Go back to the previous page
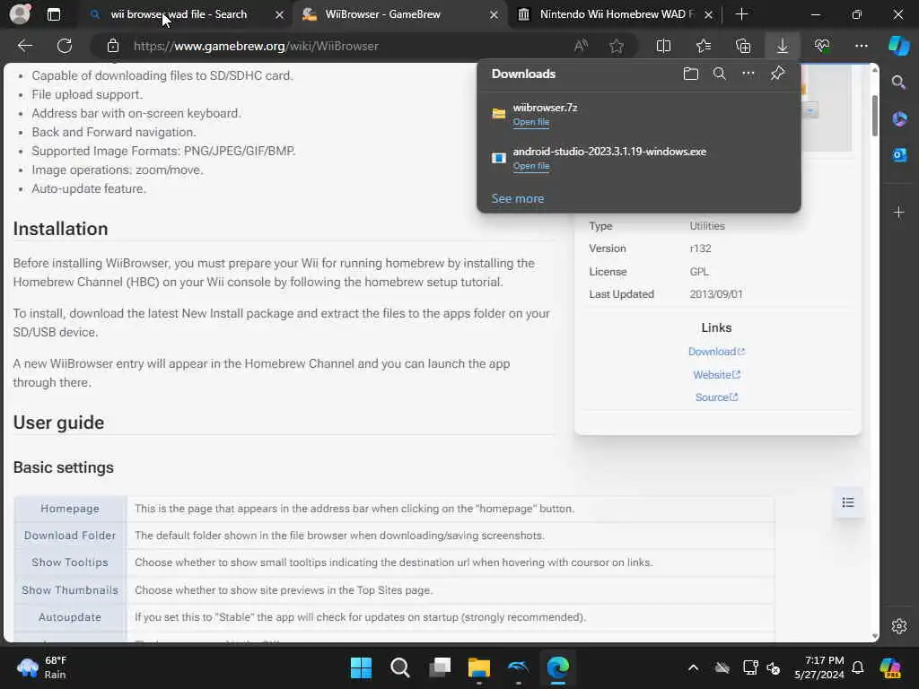This screenshot has width=919, height=689. tap(24, 46)
